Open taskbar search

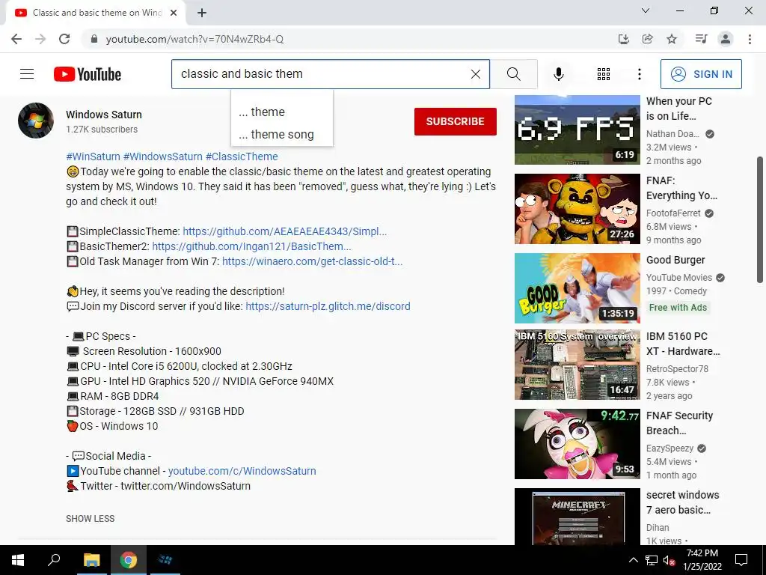[x=54, y=560]
